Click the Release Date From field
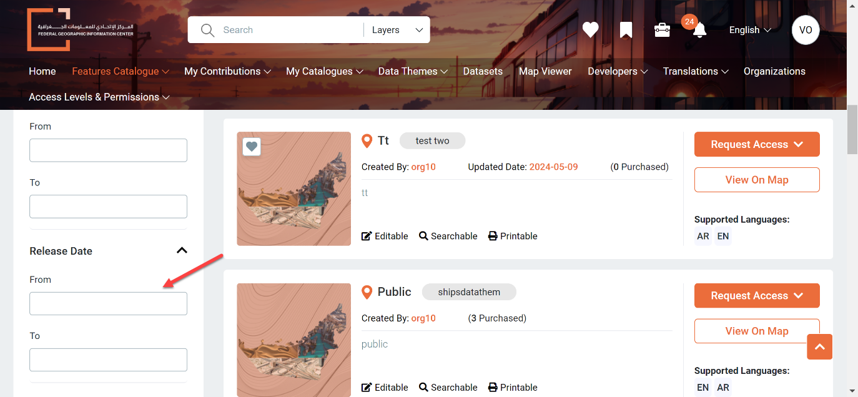Viewport: 858px width, 397px height. [x=108, y=303]
